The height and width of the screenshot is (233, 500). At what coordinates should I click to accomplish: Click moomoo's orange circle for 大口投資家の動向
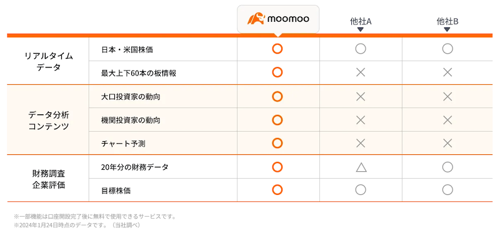[277, 96]
